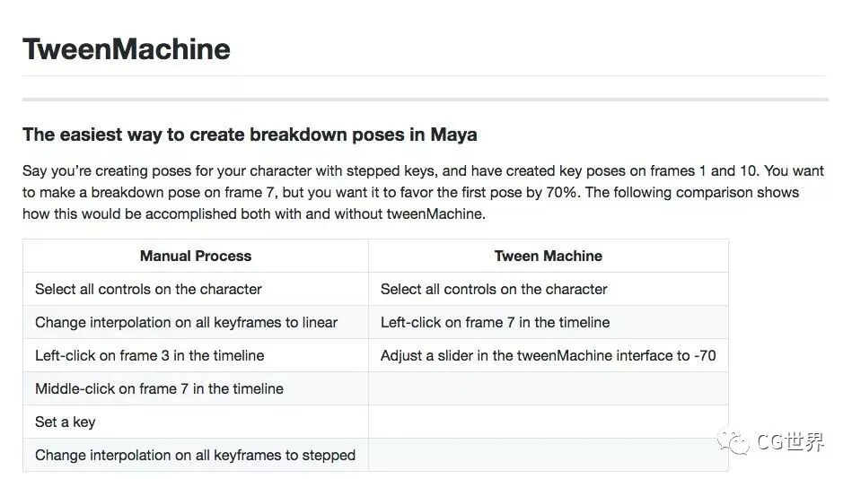Click 'Change interpolation on all keyframes to linear'
This screenshot has height=479, width=852.
[186, 322]
